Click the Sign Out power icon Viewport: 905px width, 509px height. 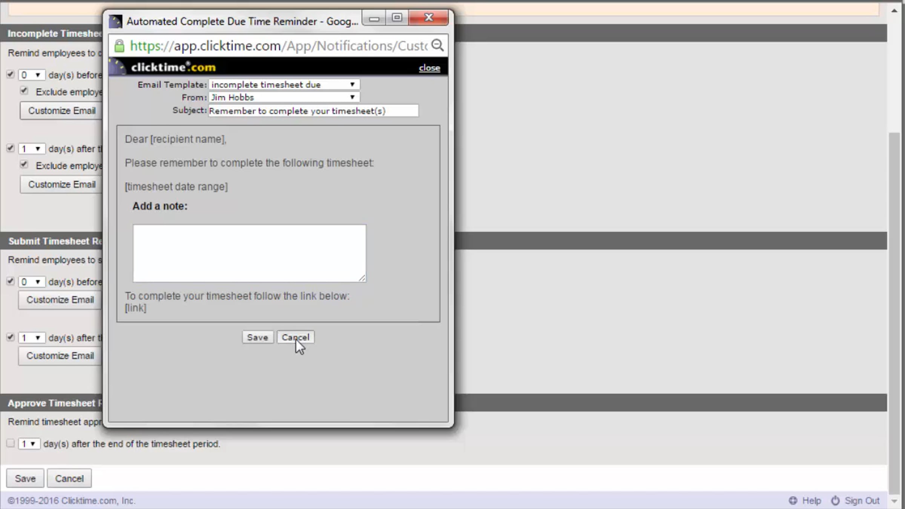(836, 500)
